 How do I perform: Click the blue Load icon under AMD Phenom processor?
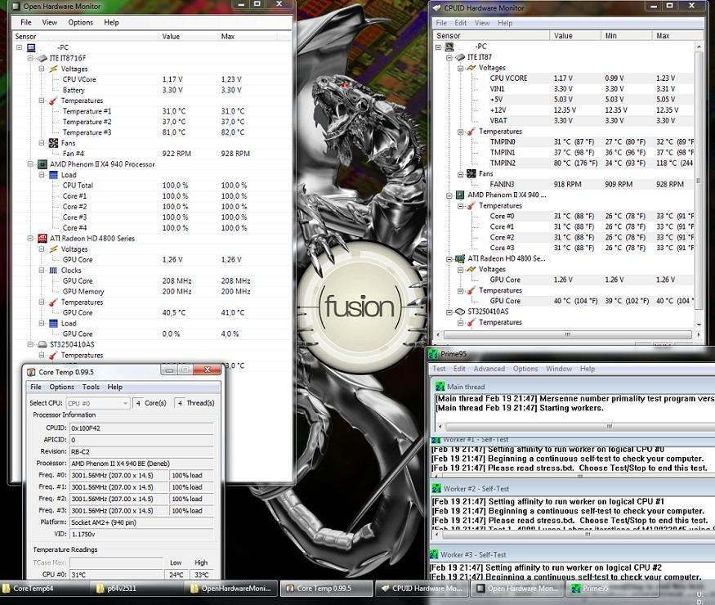pos(53,175)
